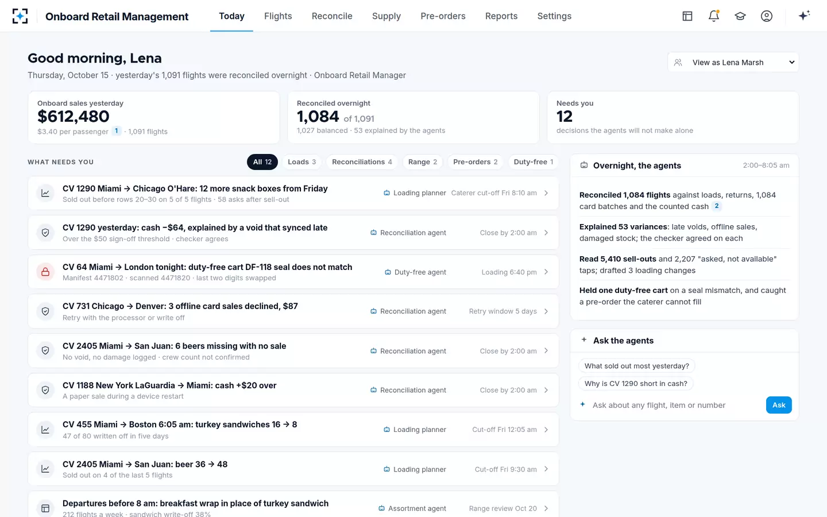This screenshot has width=827, height=517.
Task: Ask 'What sold out most yesterday?'
Action: [637, 366]
